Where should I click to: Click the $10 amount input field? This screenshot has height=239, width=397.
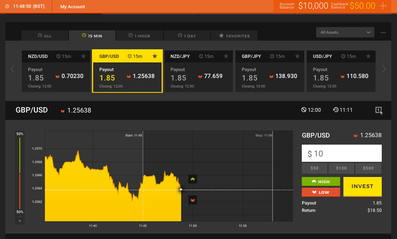pos(341,153)
